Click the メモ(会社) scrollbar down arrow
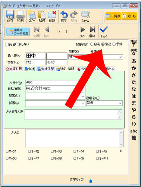Image resolution: width=141 pixels, height=187 pixels. pyautogui.click(x=120, y=117)
